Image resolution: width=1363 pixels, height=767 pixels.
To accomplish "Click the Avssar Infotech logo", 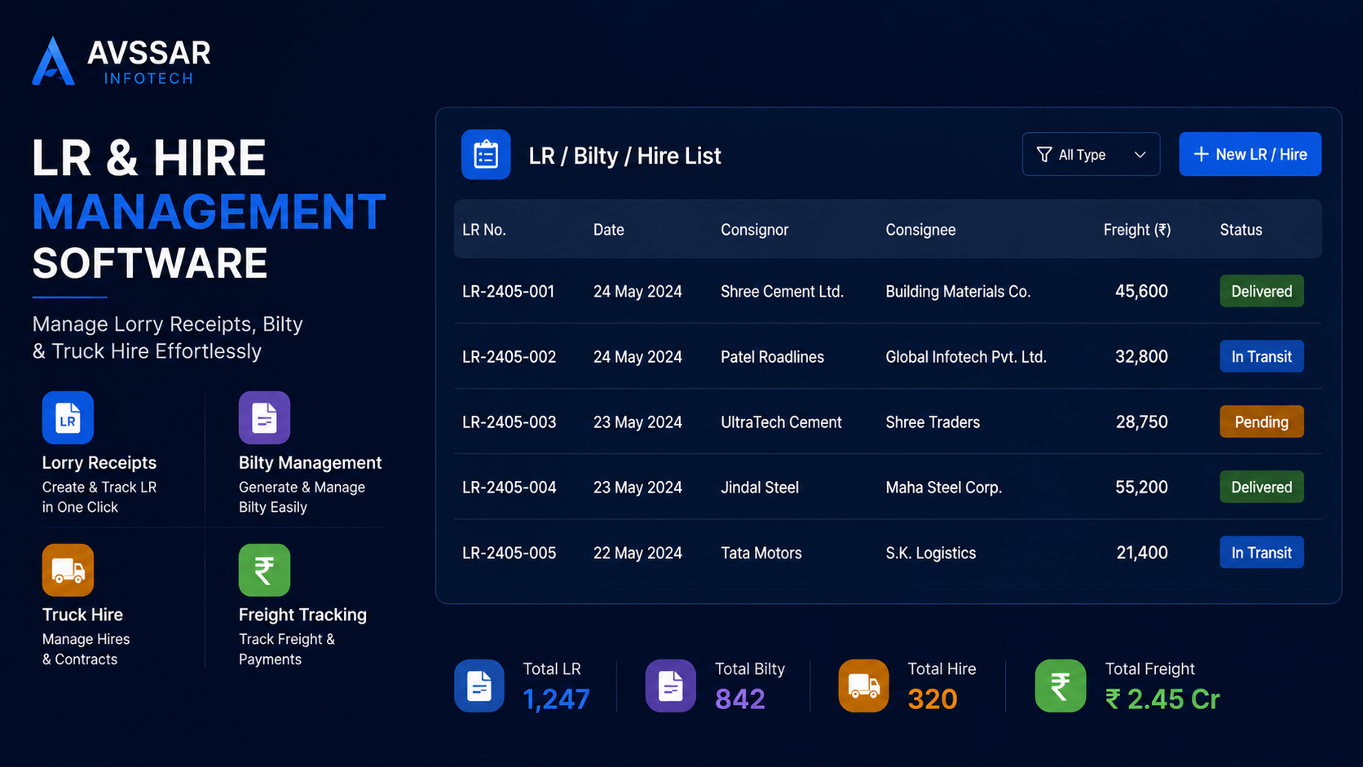I will (x=121, y=61).
